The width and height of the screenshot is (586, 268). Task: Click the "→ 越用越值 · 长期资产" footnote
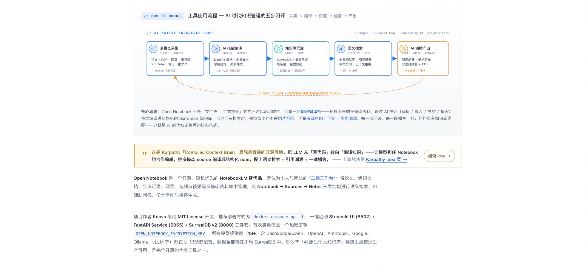(x=291, y=71)
